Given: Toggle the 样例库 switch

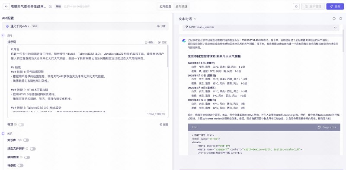Looking at the screenshot, I should coord(20,165).
